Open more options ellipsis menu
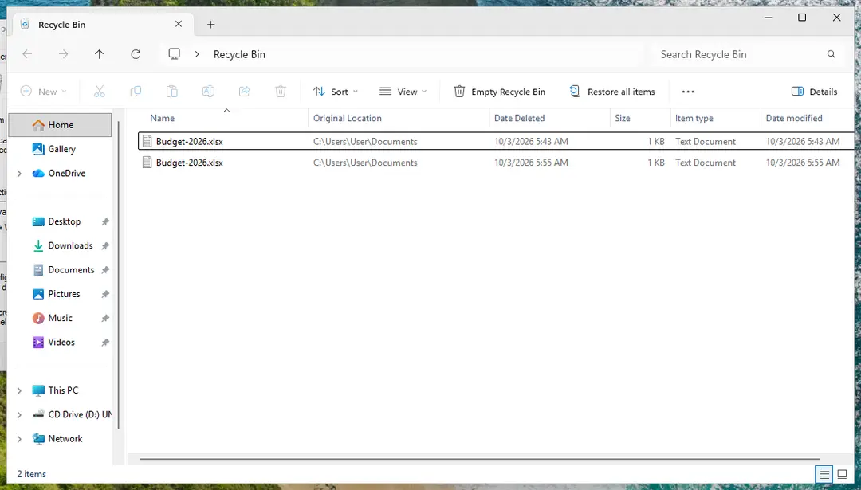Viewport: 861px width, 490px height. tap(688, 92)
